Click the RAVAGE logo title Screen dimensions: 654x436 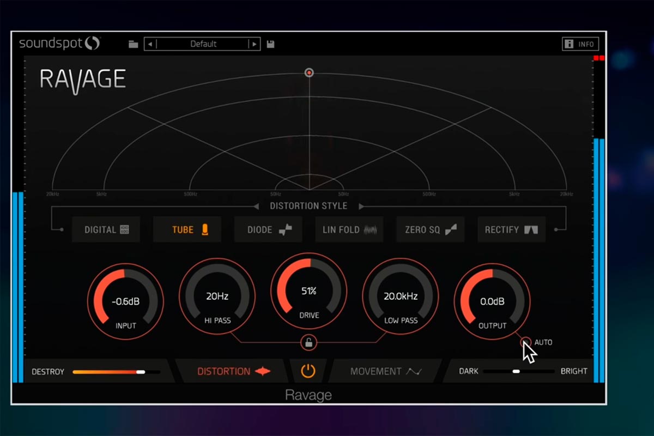point(83,80)
